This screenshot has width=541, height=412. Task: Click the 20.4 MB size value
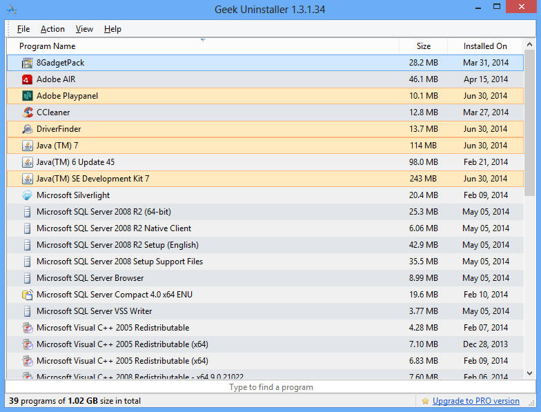(x=424, y=195)
